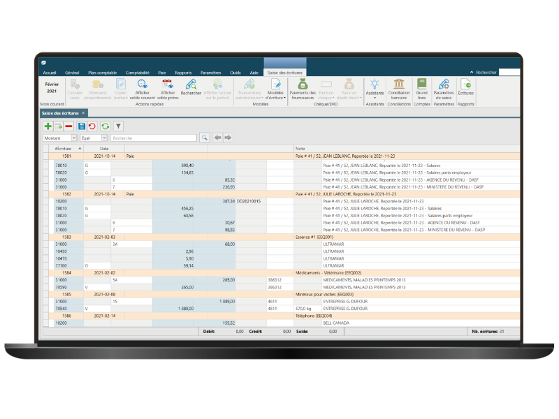Select the Rapports ribbon tab
This screenshot has height=419, width=559.
tap(183, 73)
